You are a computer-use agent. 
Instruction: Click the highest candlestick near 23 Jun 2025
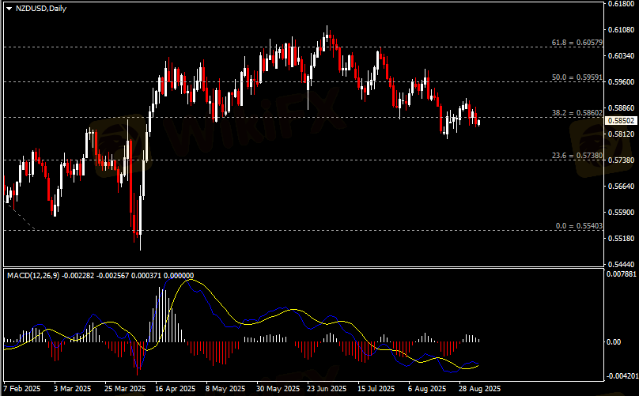coord(327,30)
